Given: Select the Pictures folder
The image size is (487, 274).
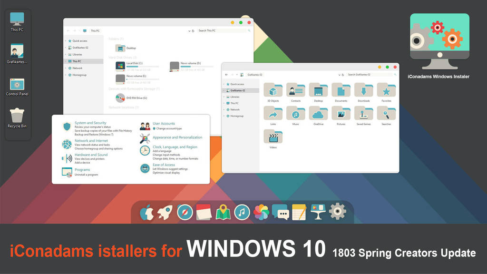Looking at the screenshot, I should tap(341, 116).
